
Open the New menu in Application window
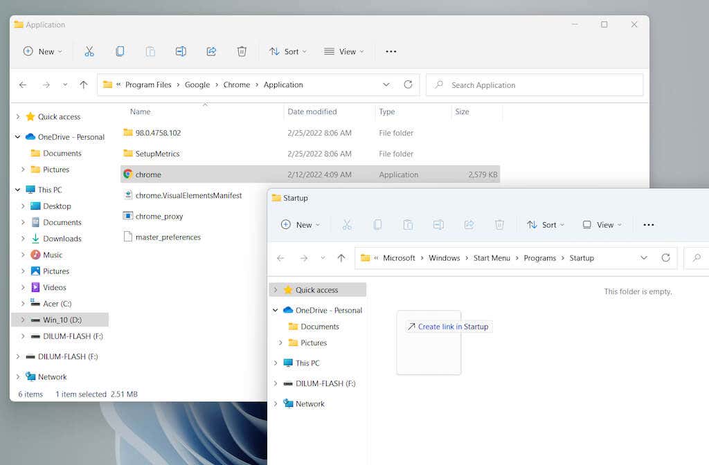pos(42,51)
